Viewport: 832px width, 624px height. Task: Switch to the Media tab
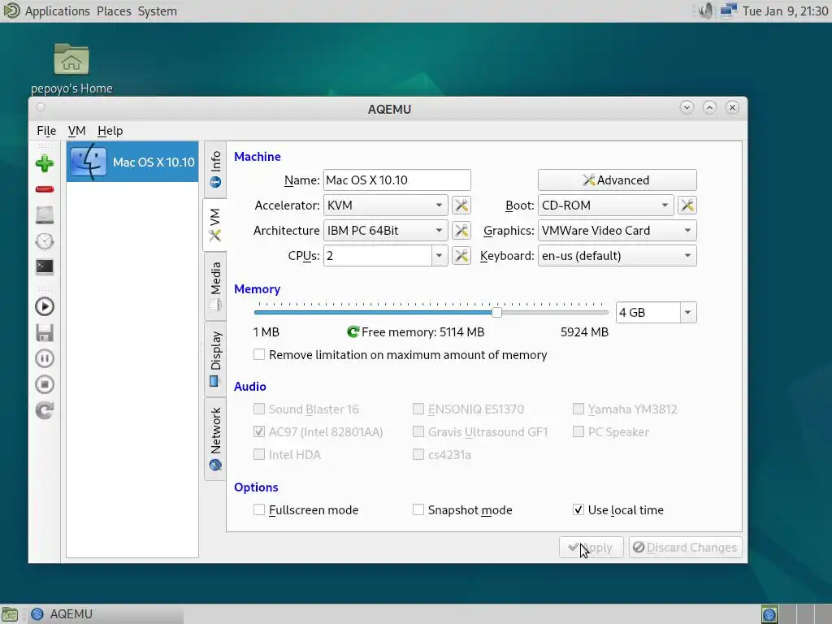(x=215, y=286)
